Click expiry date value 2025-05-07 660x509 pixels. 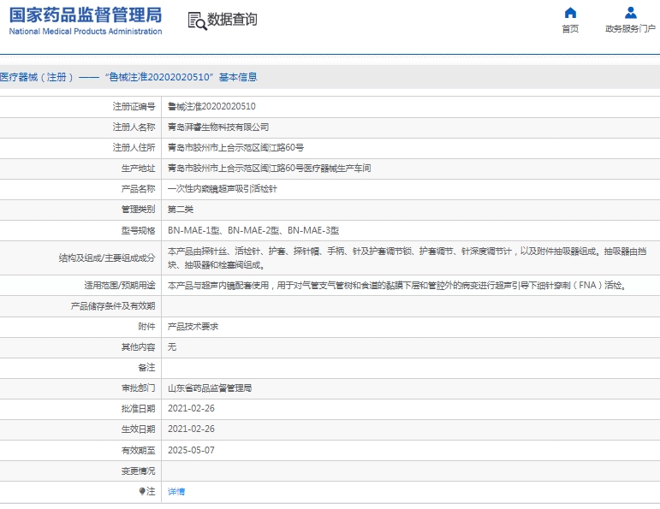pos(191,450)
